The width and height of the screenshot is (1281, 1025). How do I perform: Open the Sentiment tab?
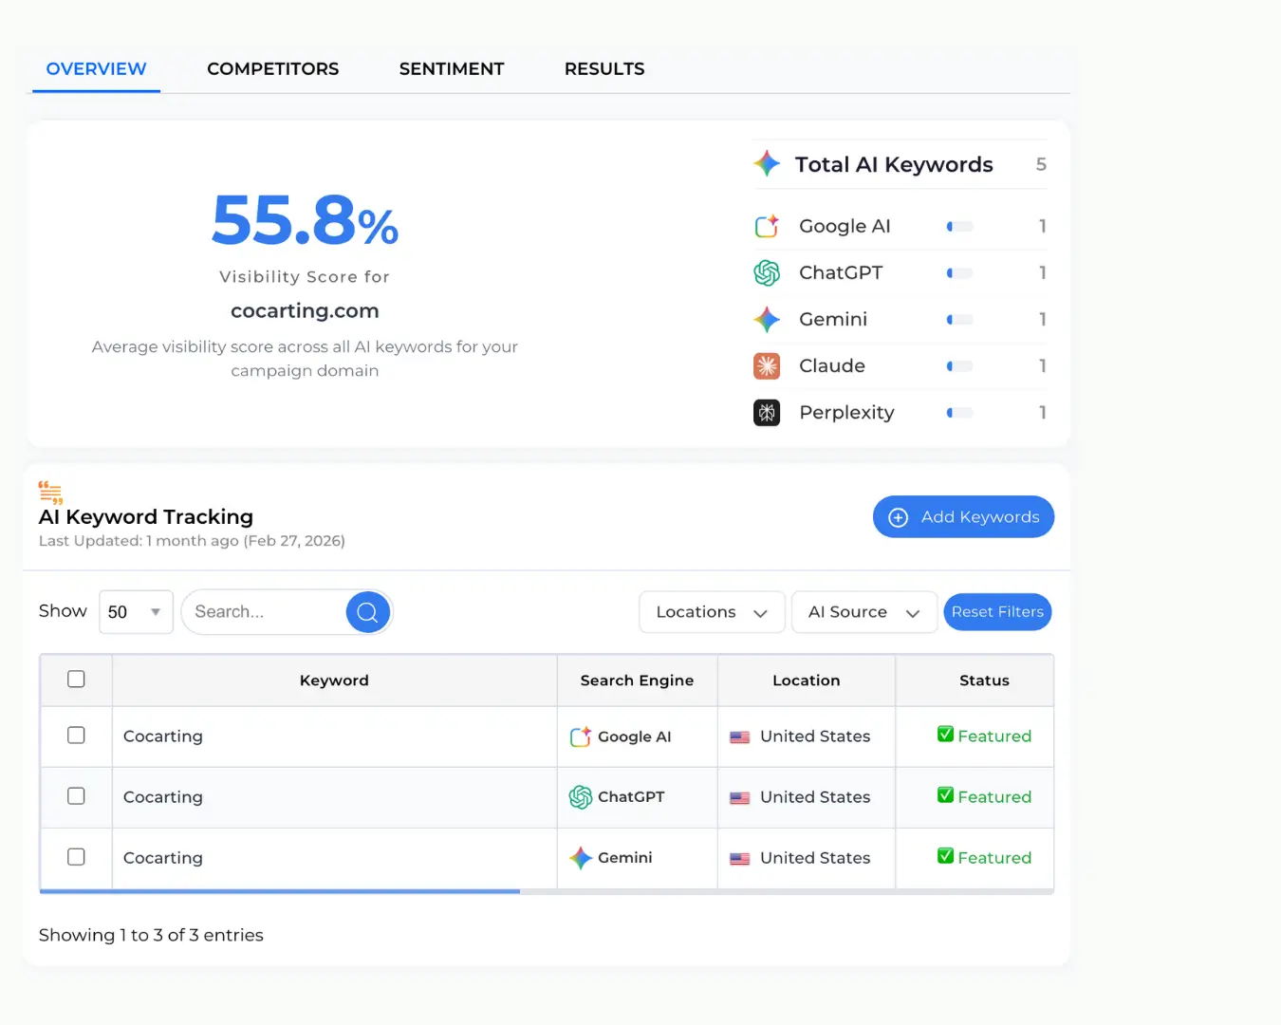tap(452, 68)
